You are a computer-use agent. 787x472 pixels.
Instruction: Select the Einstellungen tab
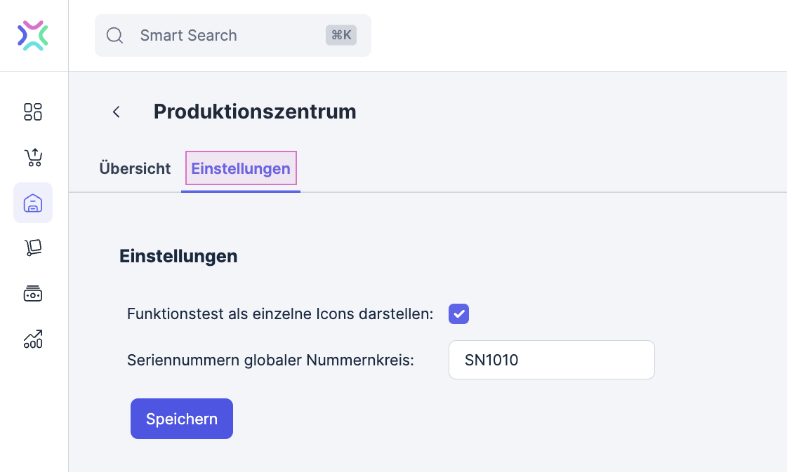(x=240, y=169)
